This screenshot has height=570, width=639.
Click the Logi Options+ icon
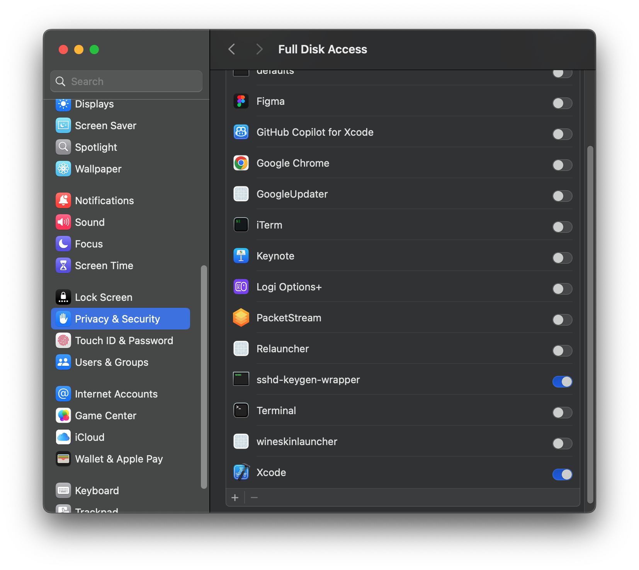(x=241, y=287)
